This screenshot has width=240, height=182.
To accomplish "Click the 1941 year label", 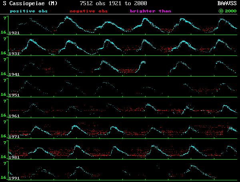I will coord(14,74).
